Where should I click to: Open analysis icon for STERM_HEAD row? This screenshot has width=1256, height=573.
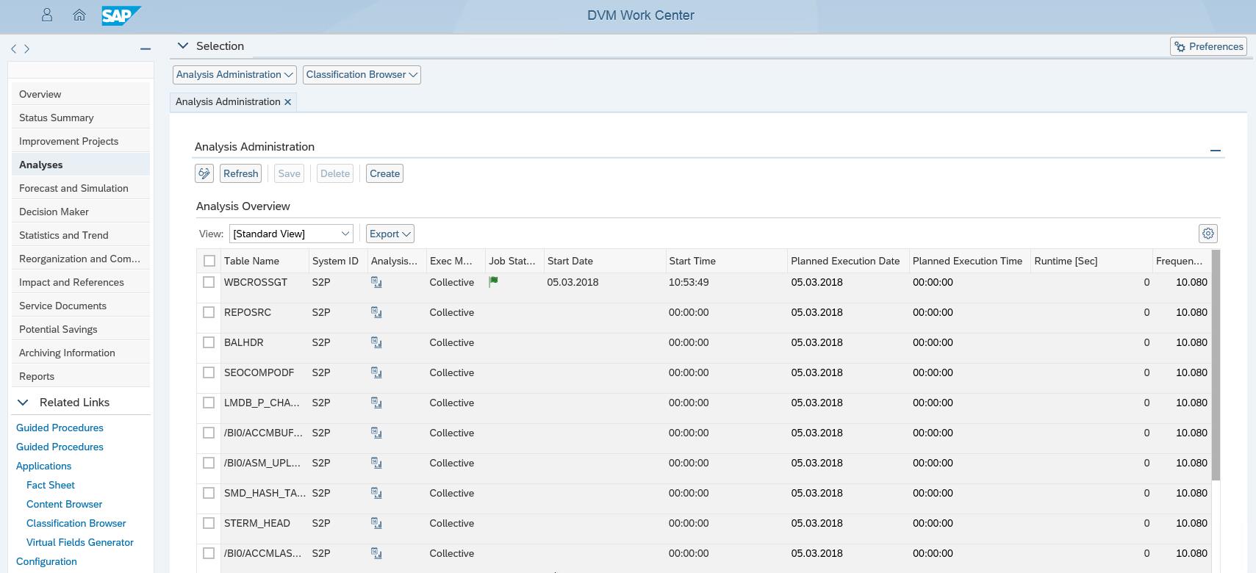(x=376, y=523)
